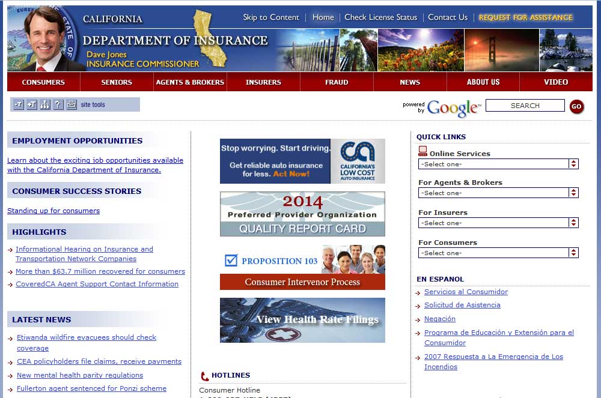Image resolution: width=601 pixels, height=398 pixels.
Task: Open the For Agents & Brokers dropdown
Action: coord(498,193)
